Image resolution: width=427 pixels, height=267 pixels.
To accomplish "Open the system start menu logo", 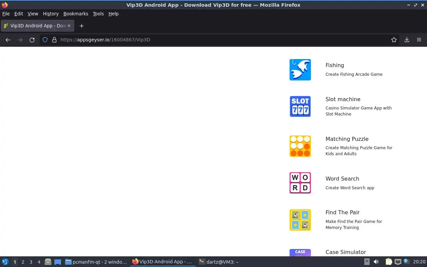I will (5, 262).
